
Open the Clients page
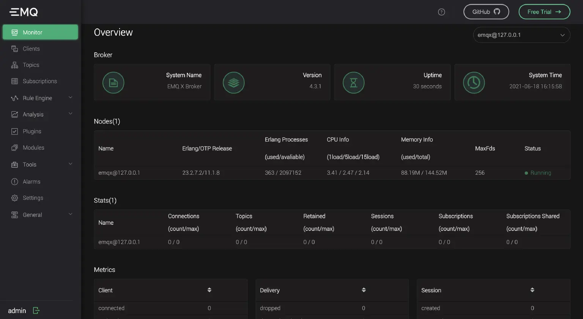point(31,49)
